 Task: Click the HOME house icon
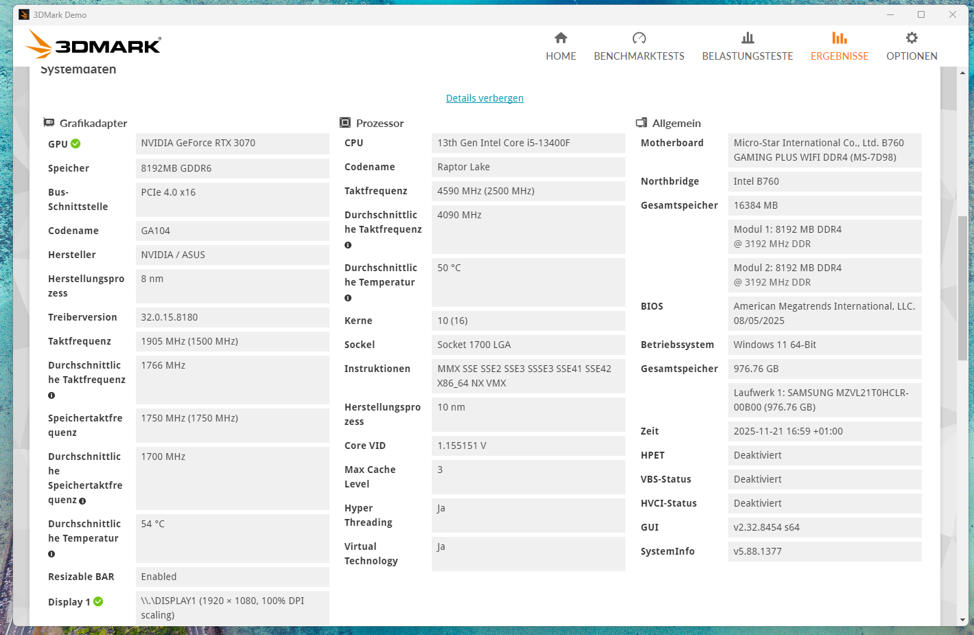coord(561,38)
